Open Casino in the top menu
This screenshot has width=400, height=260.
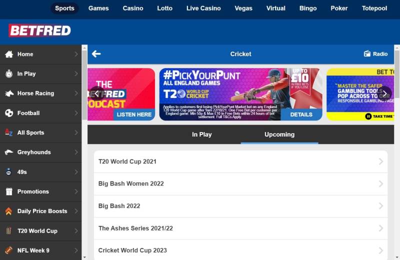[133, 8]
